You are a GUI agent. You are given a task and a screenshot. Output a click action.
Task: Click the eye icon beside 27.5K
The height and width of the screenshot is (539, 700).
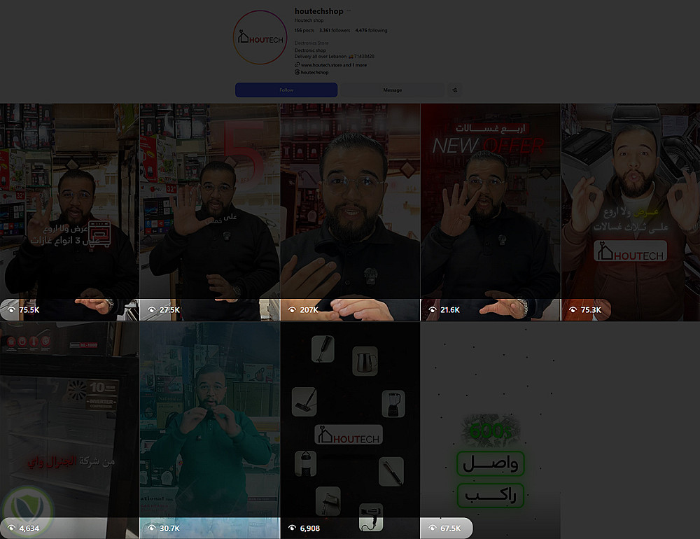pyautogui.click(x=152, y=309)
